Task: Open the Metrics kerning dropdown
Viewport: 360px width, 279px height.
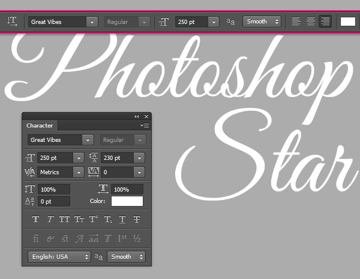Action: [x=78, y=172]
